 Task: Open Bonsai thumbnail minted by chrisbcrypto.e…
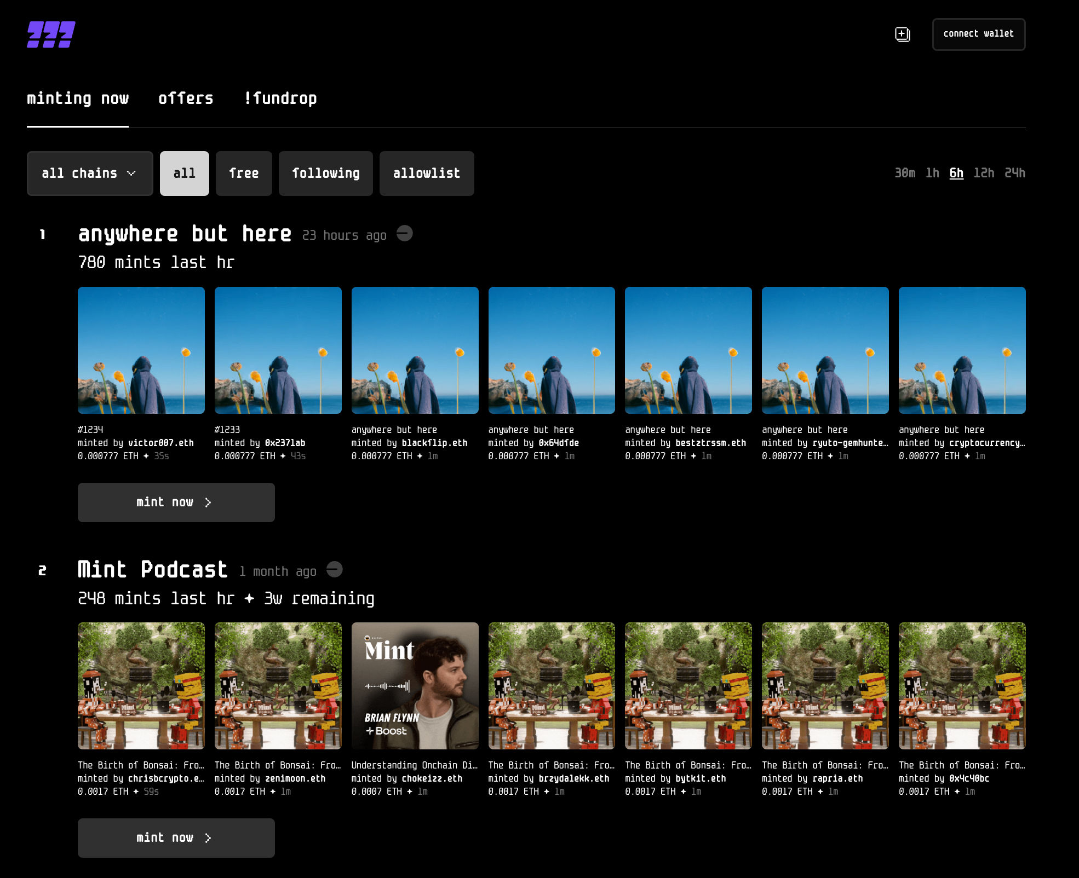[141, 686]
